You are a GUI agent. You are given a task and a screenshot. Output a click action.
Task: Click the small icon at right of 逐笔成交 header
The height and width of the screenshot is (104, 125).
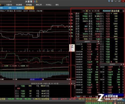[x=98, y=41]
